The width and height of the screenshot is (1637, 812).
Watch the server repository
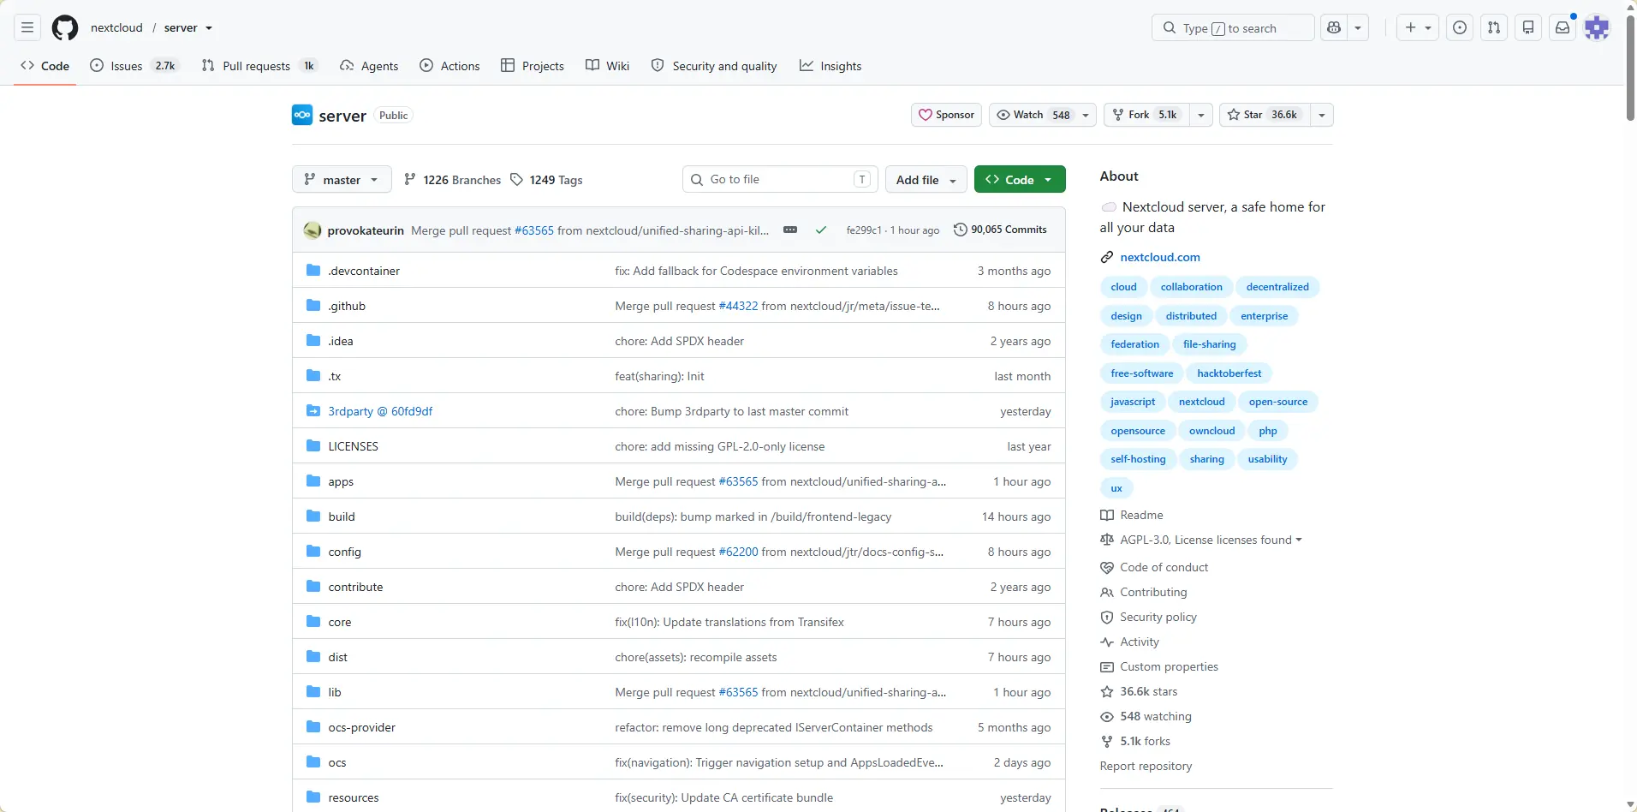coord(1033,115)
